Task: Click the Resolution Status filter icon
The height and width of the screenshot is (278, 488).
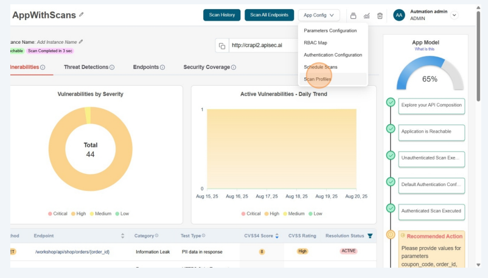Action: tap(370, 235)
